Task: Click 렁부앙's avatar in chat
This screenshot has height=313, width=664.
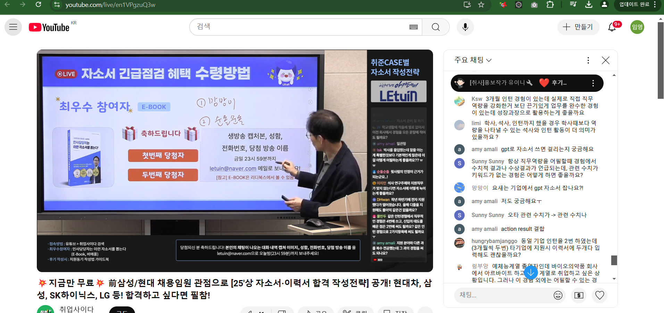Action: [x=459, y=267]
